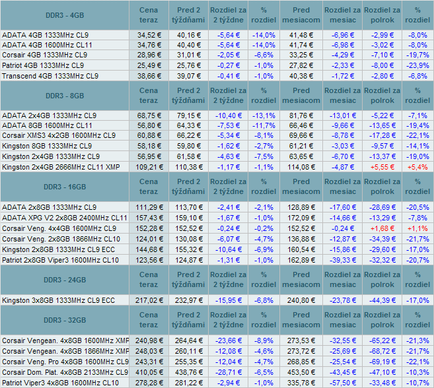Click the row label 'Corsair 4GB 1333MHz CL9'

44,55
